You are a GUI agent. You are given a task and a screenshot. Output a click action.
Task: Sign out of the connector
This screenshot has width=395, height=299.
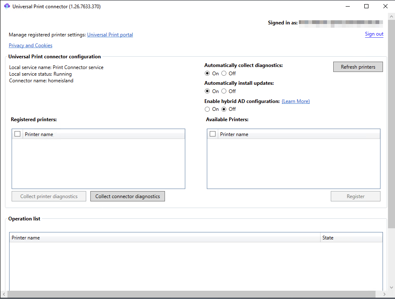(374, 34)
